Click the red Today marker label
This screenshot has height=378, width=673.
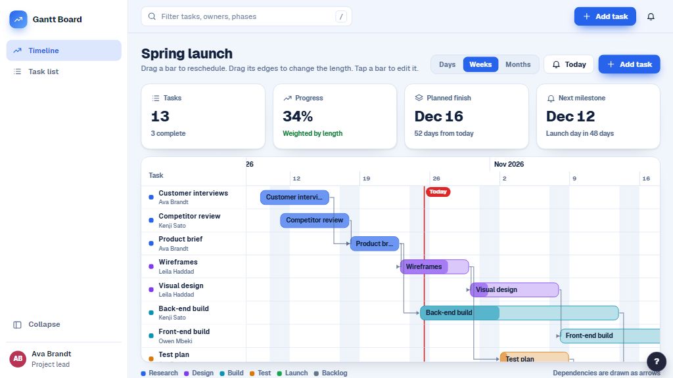438,192
